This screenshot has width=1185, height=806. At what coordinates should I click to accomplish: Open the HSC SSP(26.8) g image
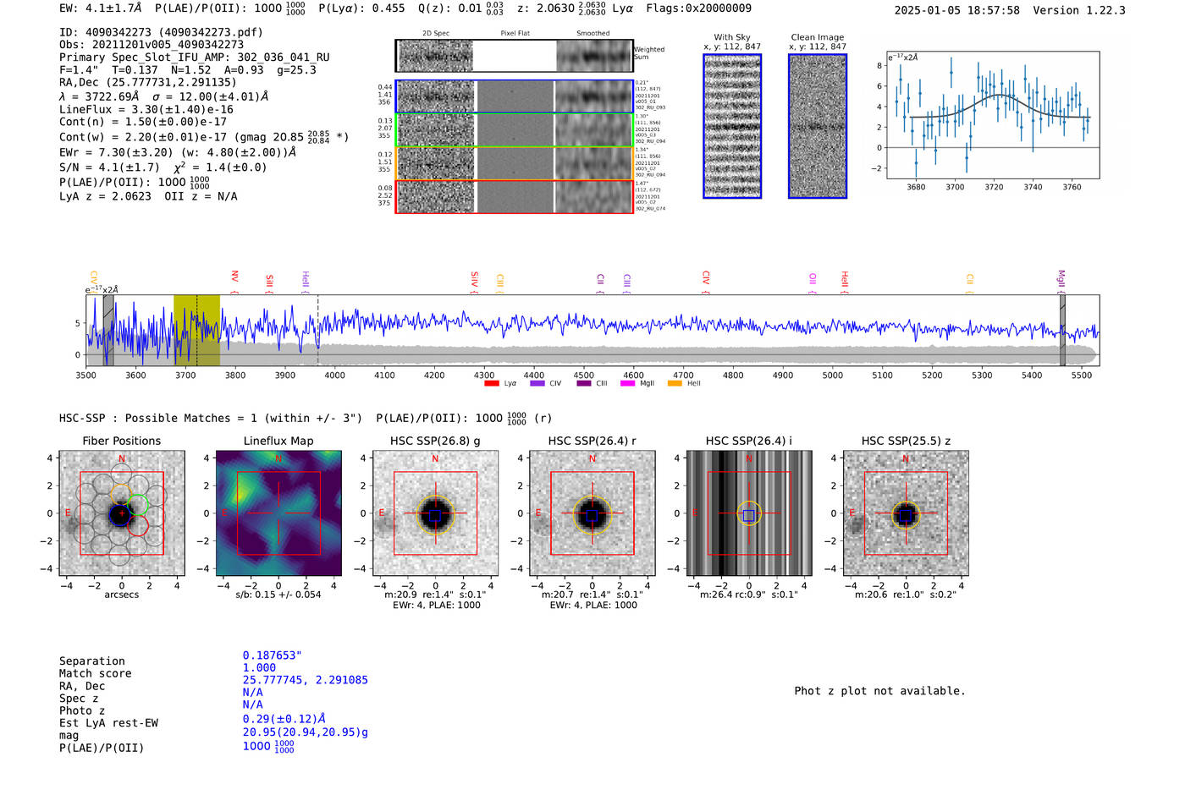tap(435, 513)
